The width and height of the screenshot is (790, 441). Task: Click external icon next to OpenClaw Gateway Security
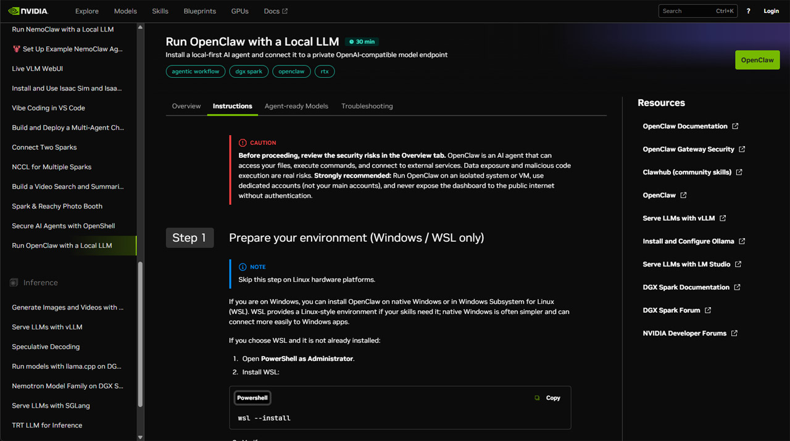pyautogui.click(x=742, y=149)
